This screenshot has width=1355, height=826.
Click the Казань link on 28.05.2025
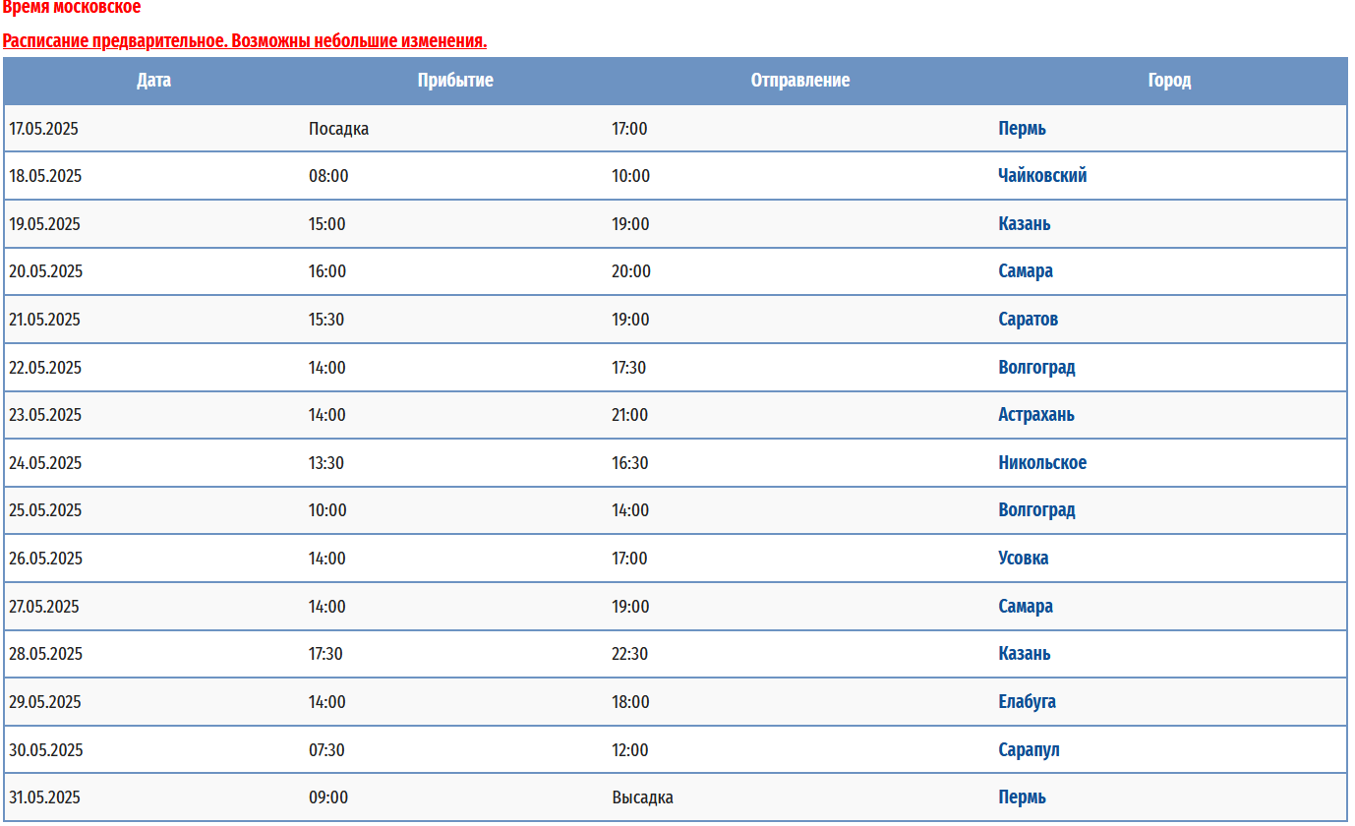(x=1025, y=654)
